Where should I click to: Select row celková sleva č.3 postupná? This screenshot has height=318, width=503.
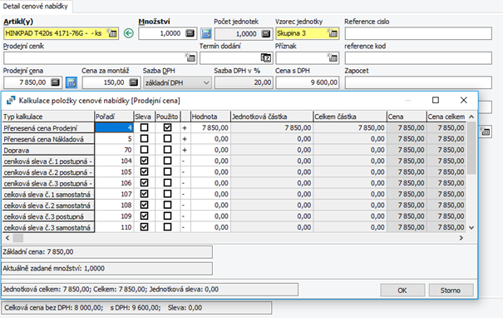click(48, 216)
